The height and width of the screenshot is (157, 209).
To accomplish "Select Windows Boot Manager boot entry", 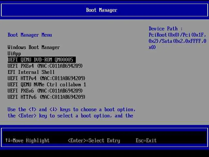I will point(34,47).
